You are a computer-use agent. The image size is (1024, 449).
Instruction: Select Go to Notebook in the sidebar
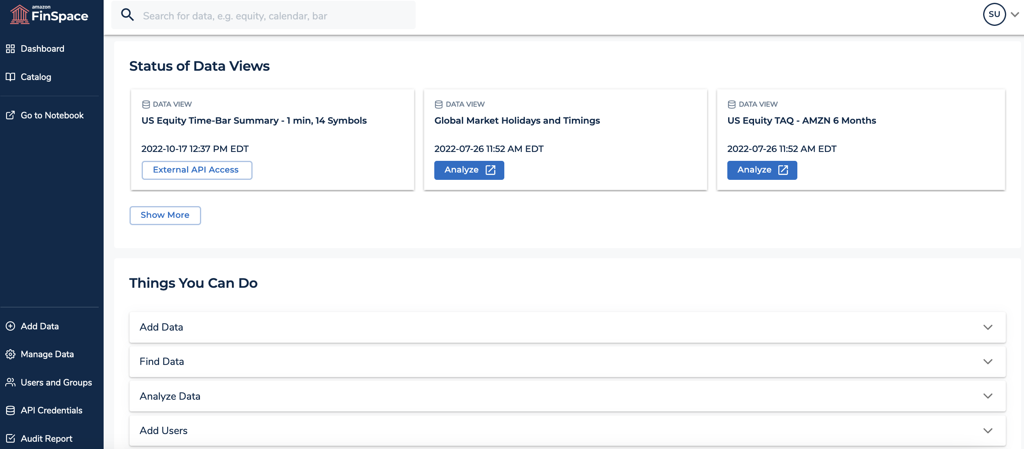point(52,115)
